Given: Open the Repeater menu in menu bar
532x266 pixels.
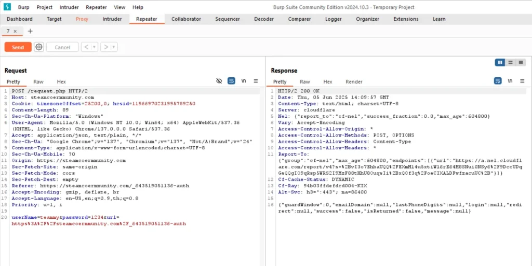Looking at the screenshot, I should click(x=96, y=7).
